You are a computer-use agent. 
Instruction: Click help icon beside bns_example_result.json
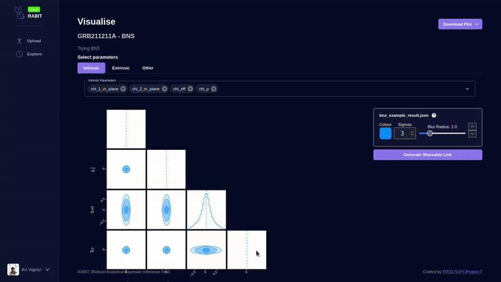coord(434,115)
